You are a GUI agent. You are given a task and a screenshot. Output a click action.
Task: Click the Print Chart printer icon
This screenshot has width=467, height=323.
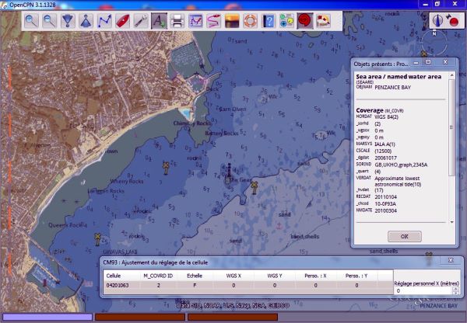tap(177, 21)
